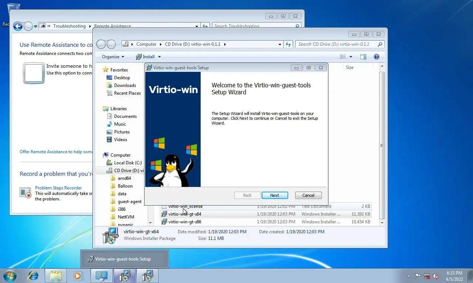
Task: Click the chevron after Computer in the address bar
Action: coord(160,44)
